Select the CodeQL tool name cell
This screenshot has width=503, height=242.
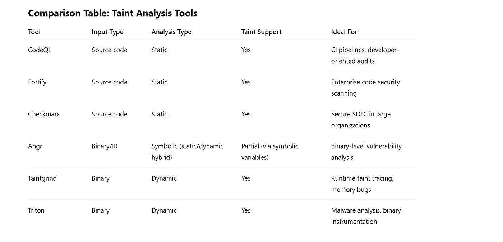(x=40, y=50)
